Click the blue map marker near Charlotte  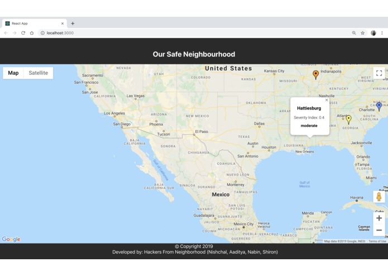pos(379,107)
